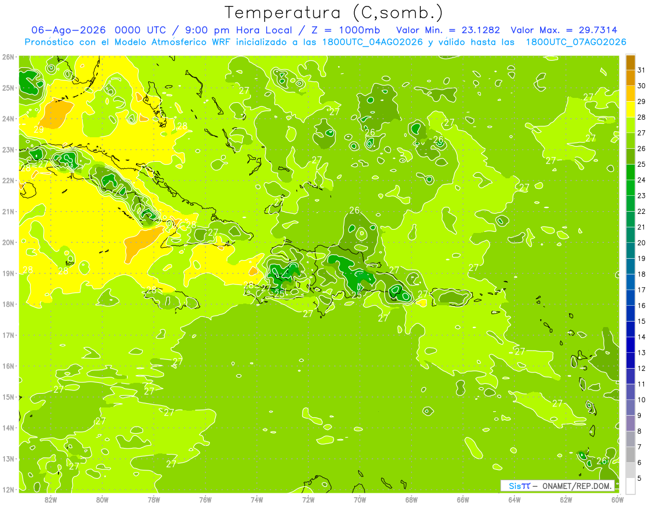
Task: Click the '66W' longitude axis label
Action: 463,500
